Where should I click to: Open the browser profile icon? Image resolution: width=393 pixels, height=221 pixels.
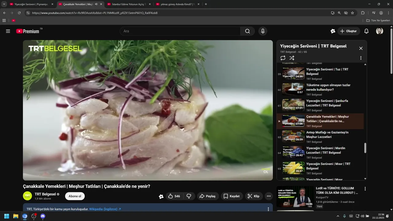pos(381,13)
